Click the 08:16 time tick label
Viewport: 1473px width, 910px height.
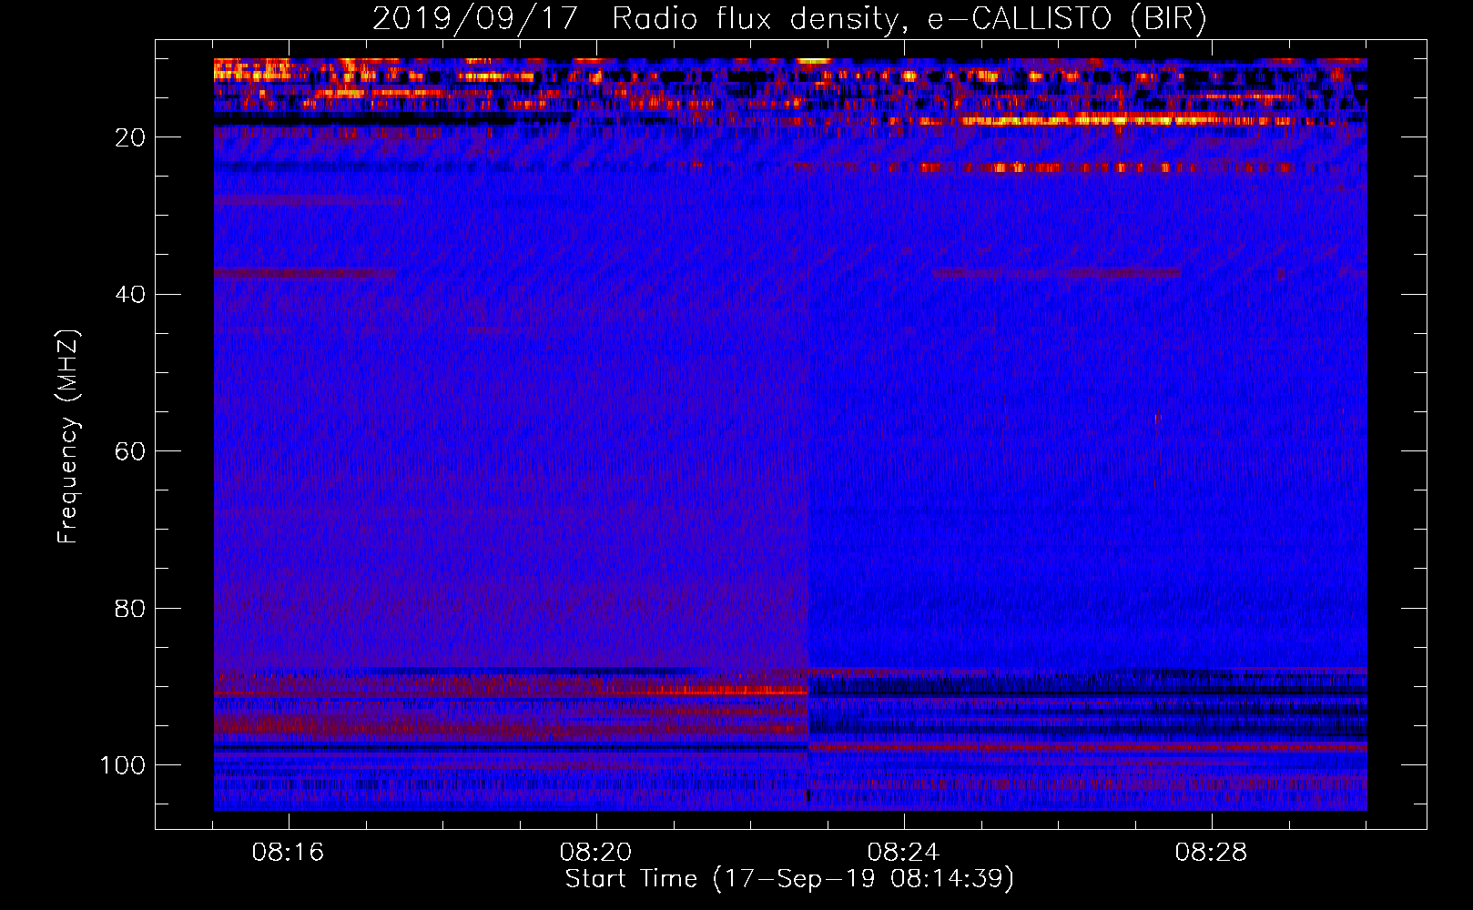pyautogui.click(x=289, y=853)
